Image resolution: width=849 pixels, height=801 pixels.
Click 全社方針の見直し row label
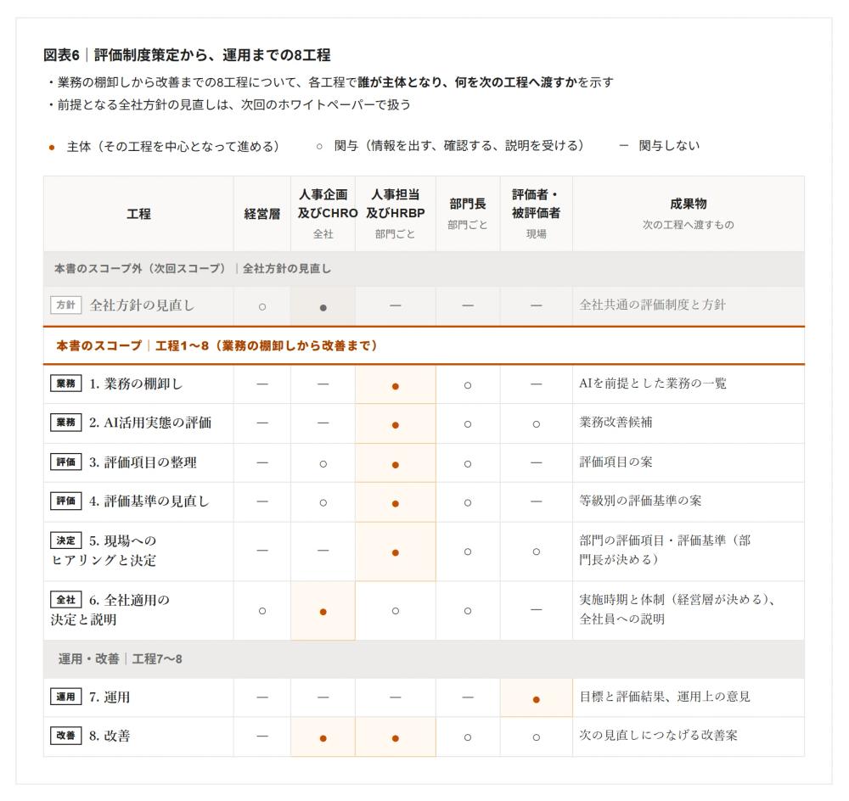click(x=142, y=305)
